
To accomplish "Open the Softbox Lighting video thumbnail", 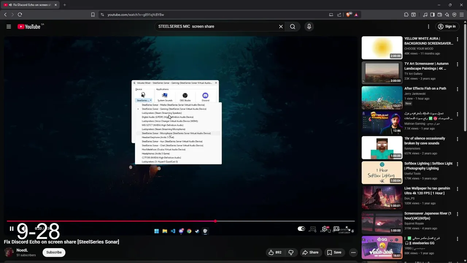I will point(382,172).
